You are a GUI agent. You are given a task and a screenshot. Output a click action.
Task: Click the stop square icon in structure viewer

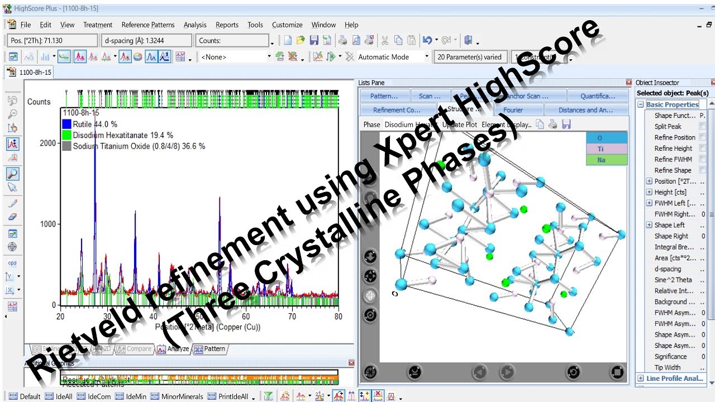[617, 372]
